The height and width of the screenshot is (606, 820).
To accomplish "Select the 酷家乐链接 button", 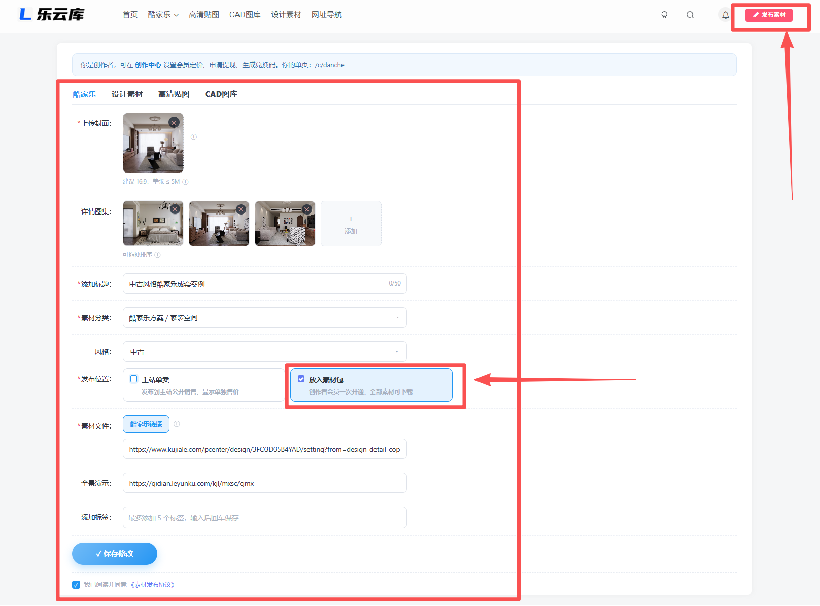I will pos(146,424).
